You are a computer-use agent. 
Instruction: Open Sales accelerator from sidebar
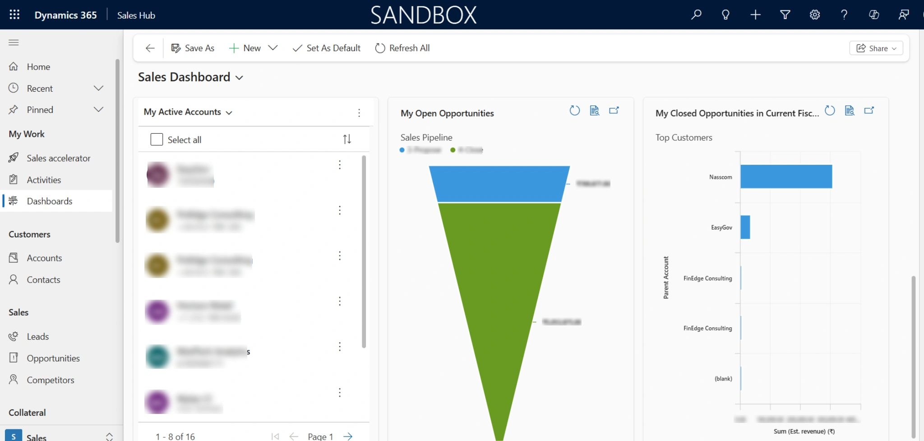pos(58,158)
